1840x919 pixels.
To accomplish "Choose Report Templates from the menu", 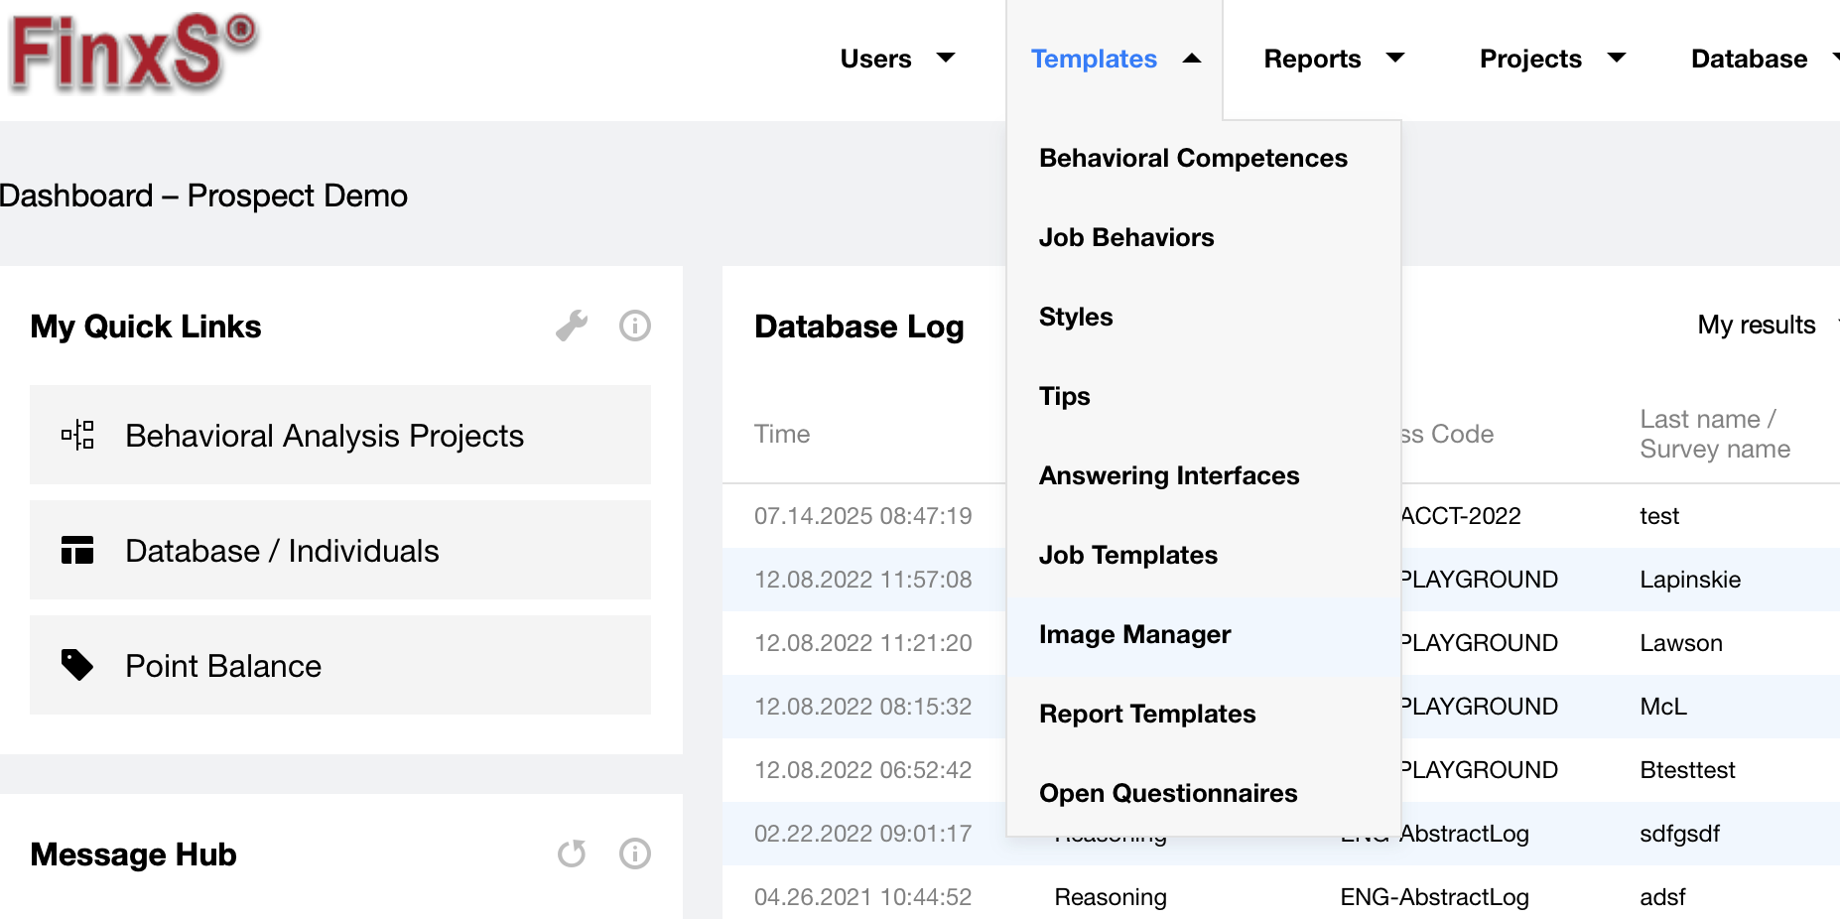I will [1146, 714].
